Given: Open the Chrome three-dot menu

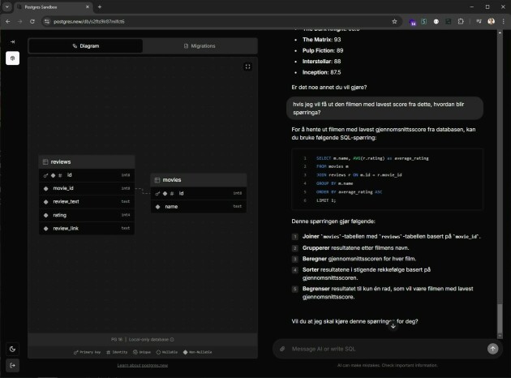Looking at the screenshot, I should click(503, 22).
